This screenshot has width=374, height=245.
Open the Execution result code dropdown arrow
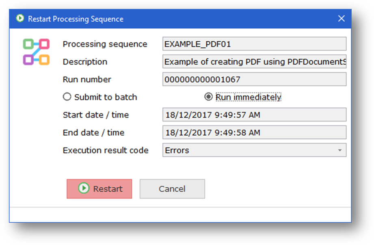tap(339, 150)
